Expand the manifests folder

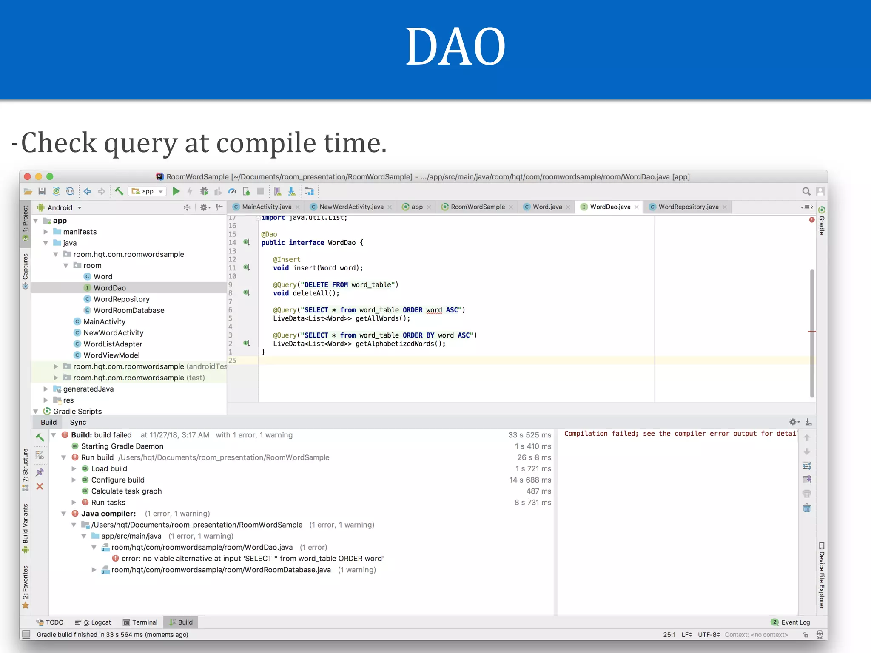click(x=46, y=232)
